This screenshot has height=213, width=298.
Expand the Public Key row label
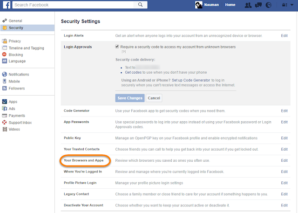click(x=72, y=138)
